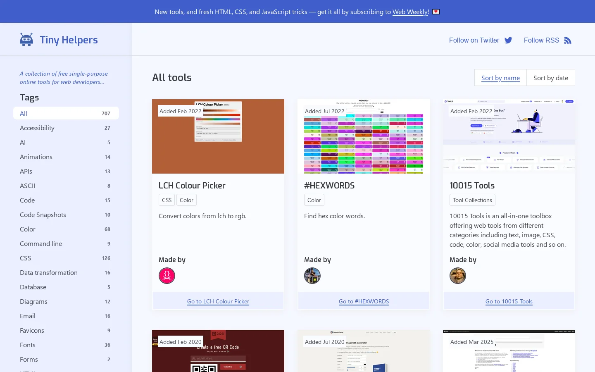
Task: Filter by the Fonts tag
Action: point(66,345)
